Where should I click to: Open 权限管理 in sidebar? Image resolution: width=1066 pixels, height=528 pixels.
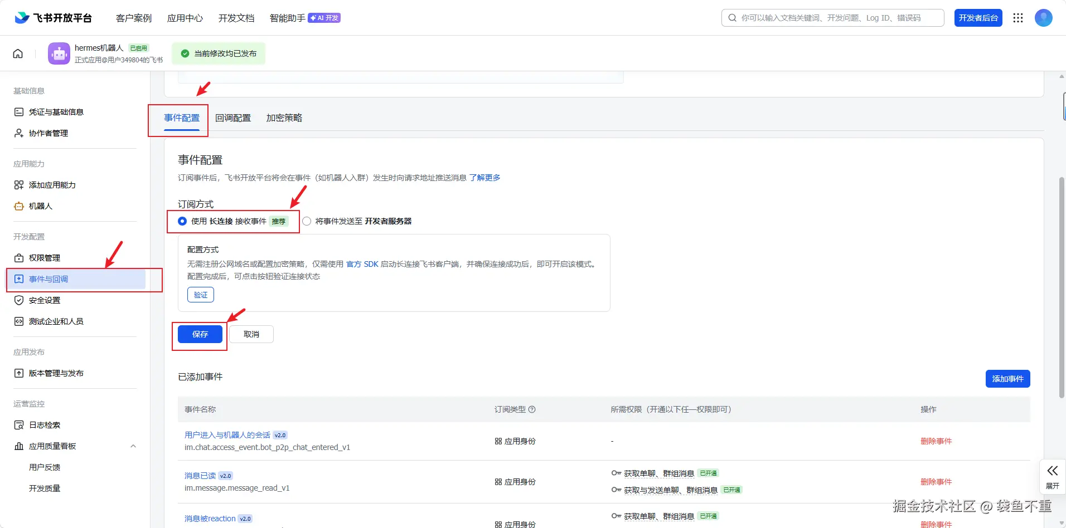(x=45, y=258)
